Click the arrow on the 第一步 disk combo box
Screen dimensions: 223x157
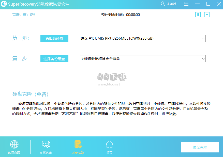click(x=203, y=38)
